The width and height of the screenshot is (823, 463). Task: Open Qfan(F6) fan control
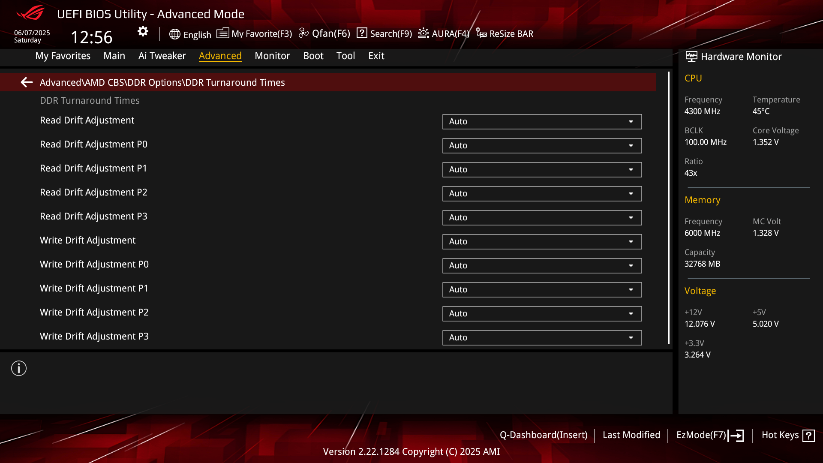pos(324,33)
